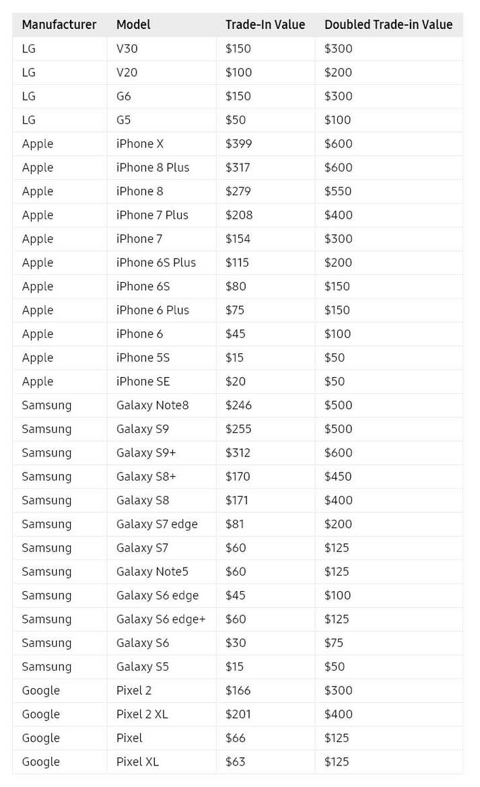Click the $166 trade-in value for Pixel 2
The width and height of the screenshot is (480, 787).
click(238, 691)
